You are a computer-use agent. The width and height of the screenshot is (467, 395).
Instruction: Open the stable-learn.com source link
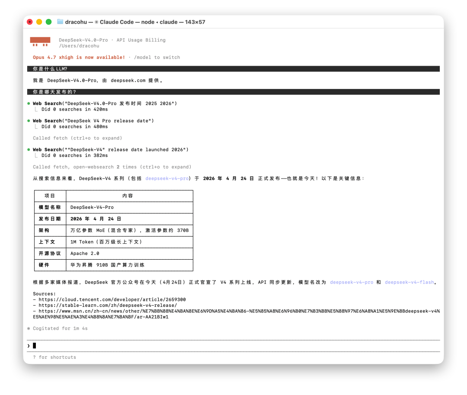click(x=108, y=305)
